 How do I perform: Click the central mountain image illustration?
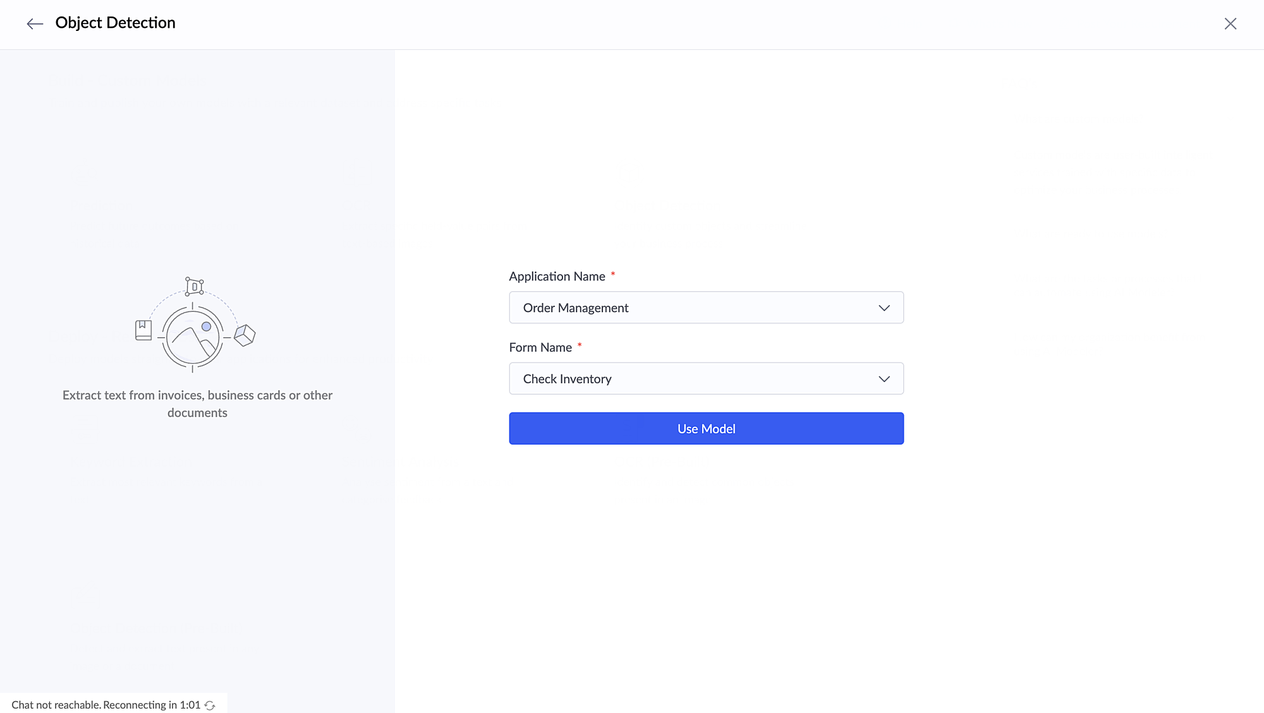pos(192,337)
